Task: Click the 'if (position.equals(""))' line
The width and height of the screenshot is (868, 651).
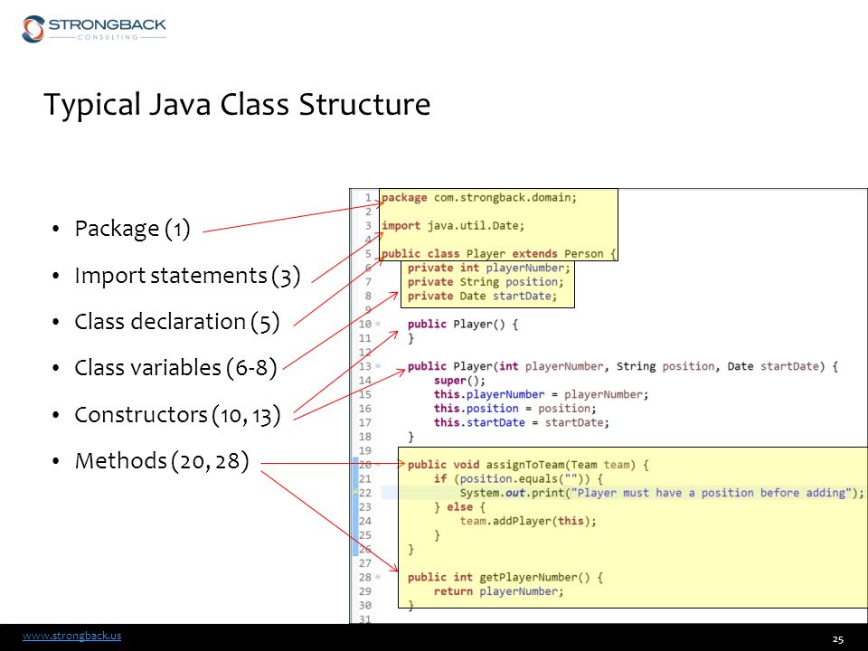Action: [518, 479]
